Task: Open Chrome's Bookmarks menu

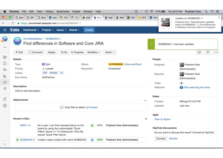Action: 63,12
